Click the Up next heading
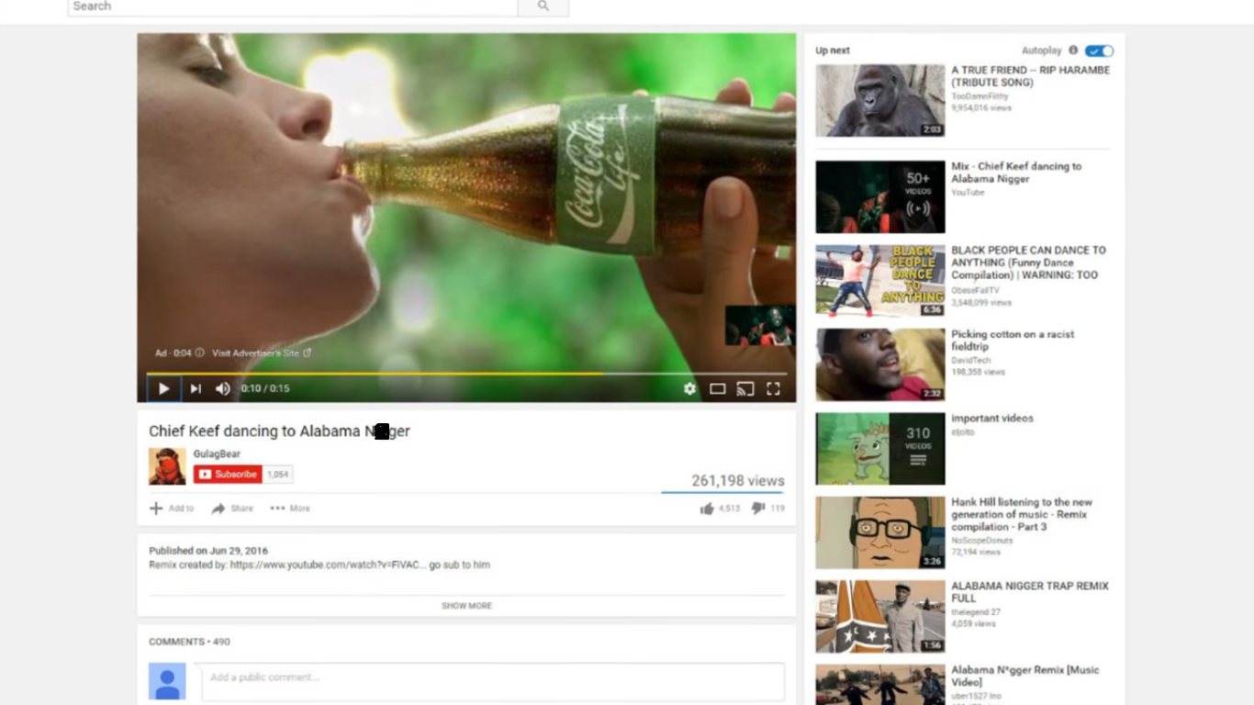Image resolution: width=1254 pixels, height=705 pixels. coord(833,50)
